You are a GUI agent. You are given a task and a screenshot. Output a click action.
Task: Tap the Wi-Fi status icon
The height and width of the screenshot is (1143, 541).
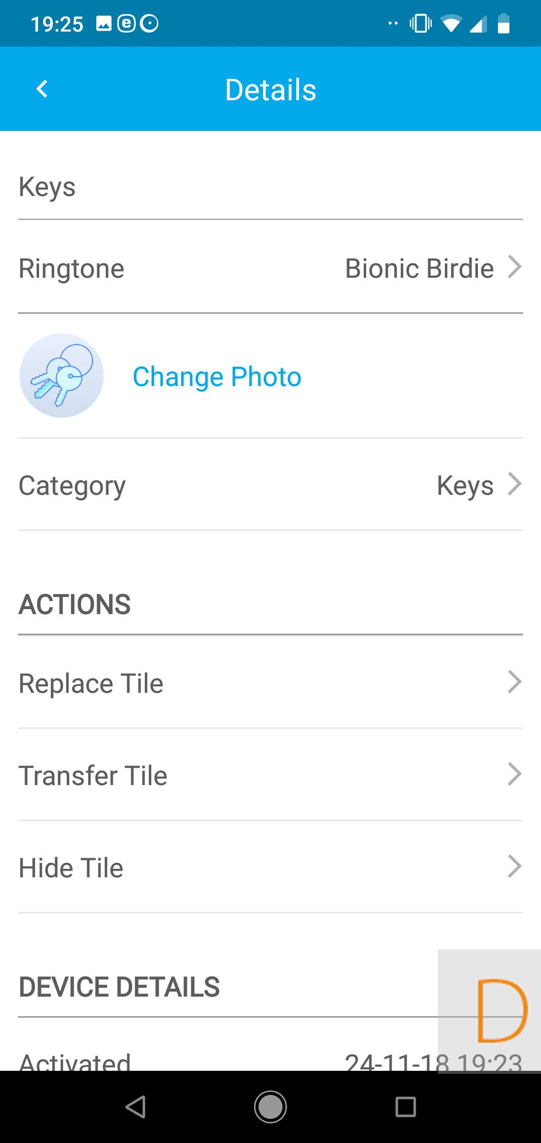[451, 24]
